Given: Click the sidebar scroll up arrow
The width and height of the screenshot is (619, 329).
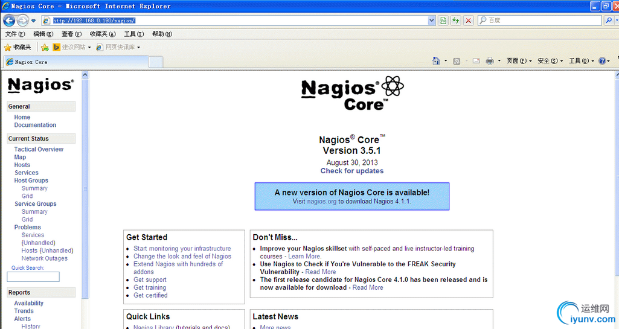Looking at the screenshot, I should 85,75.
